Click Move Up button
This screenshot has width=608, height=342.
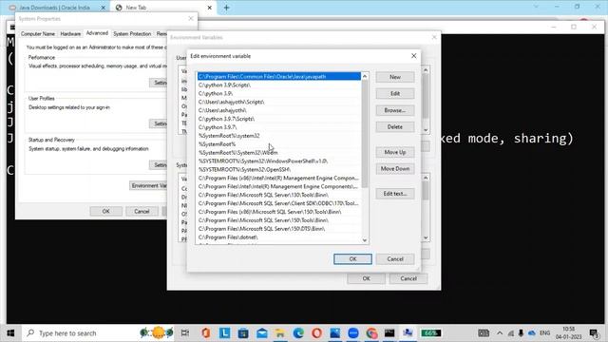click(x=395, y=152)
